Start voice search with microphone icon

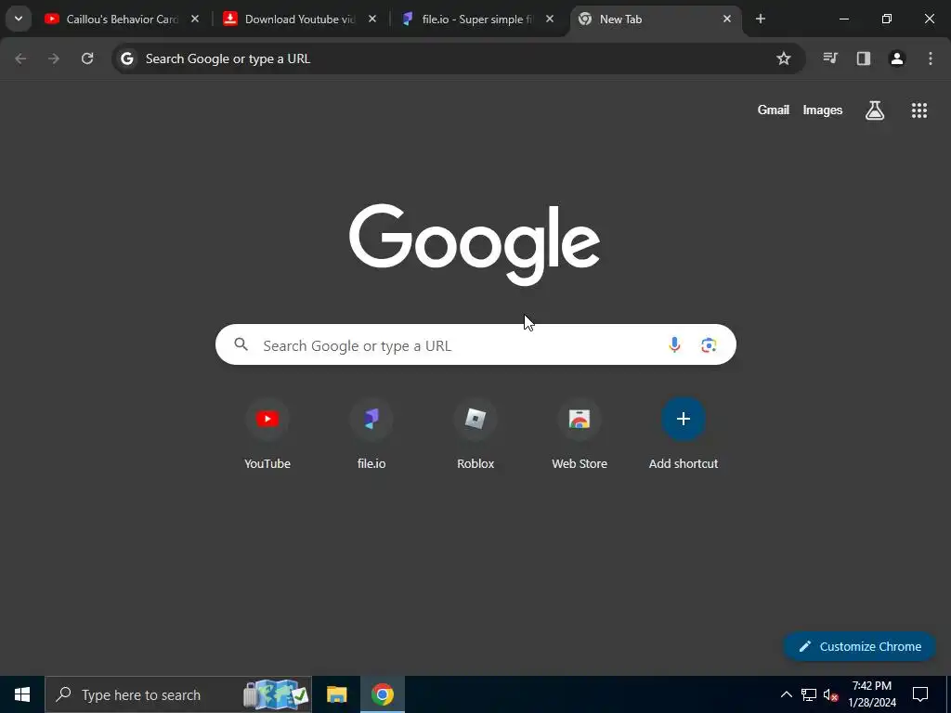(x=674, y=345)
